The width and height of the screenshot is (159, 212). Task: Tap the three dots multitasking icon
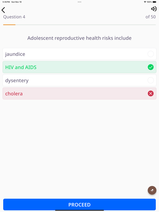(x=79, y=2)
